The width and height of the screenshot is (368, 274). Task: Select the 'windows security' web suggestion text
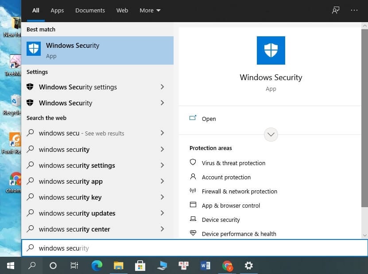click(x=64, y=150)
